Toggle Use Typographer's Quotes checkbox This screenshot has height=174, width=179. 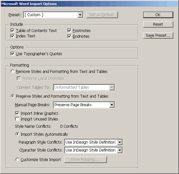click(12, 54)
